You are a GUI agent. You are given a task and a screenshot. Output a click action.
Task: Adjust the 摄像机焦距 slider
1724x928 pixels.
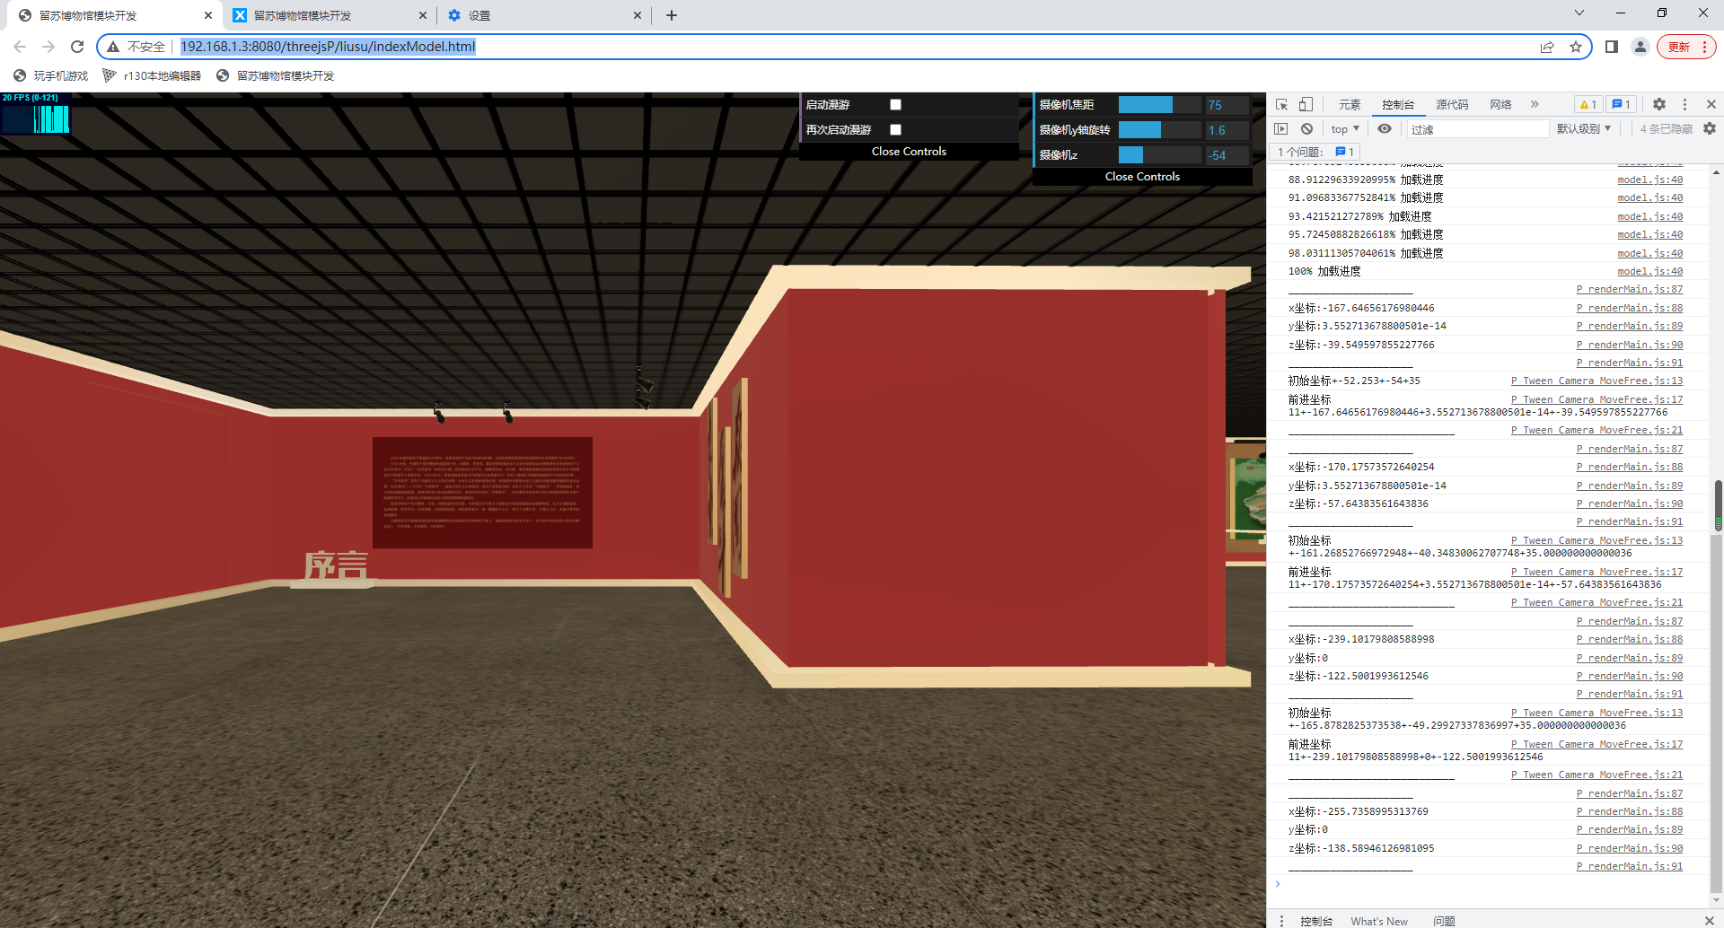tap(1160, 105)
